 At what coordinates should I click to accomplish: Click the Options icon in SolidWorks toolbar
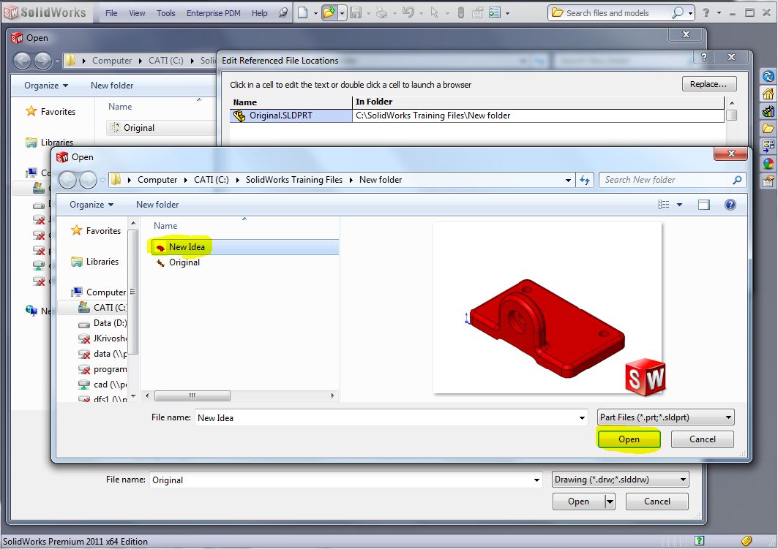tap(496, 12)
